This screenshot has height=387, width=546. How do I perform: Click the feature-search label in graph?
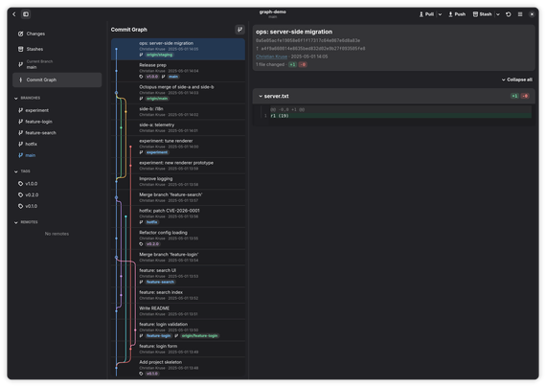160,282
